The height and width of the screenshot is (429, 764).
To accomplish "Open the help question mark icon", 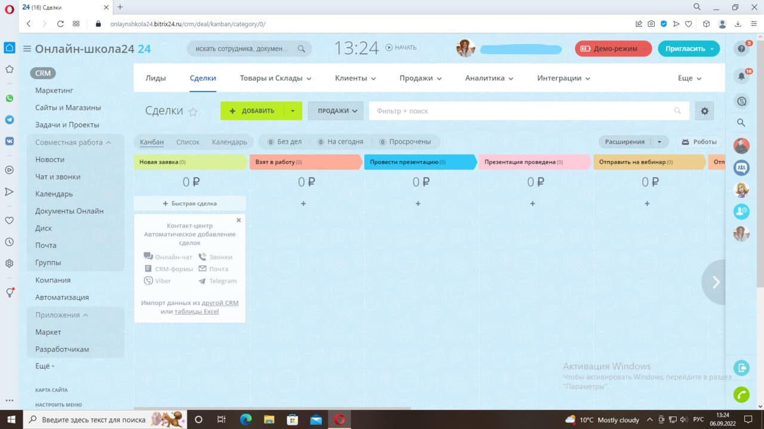I will point(741,49).
